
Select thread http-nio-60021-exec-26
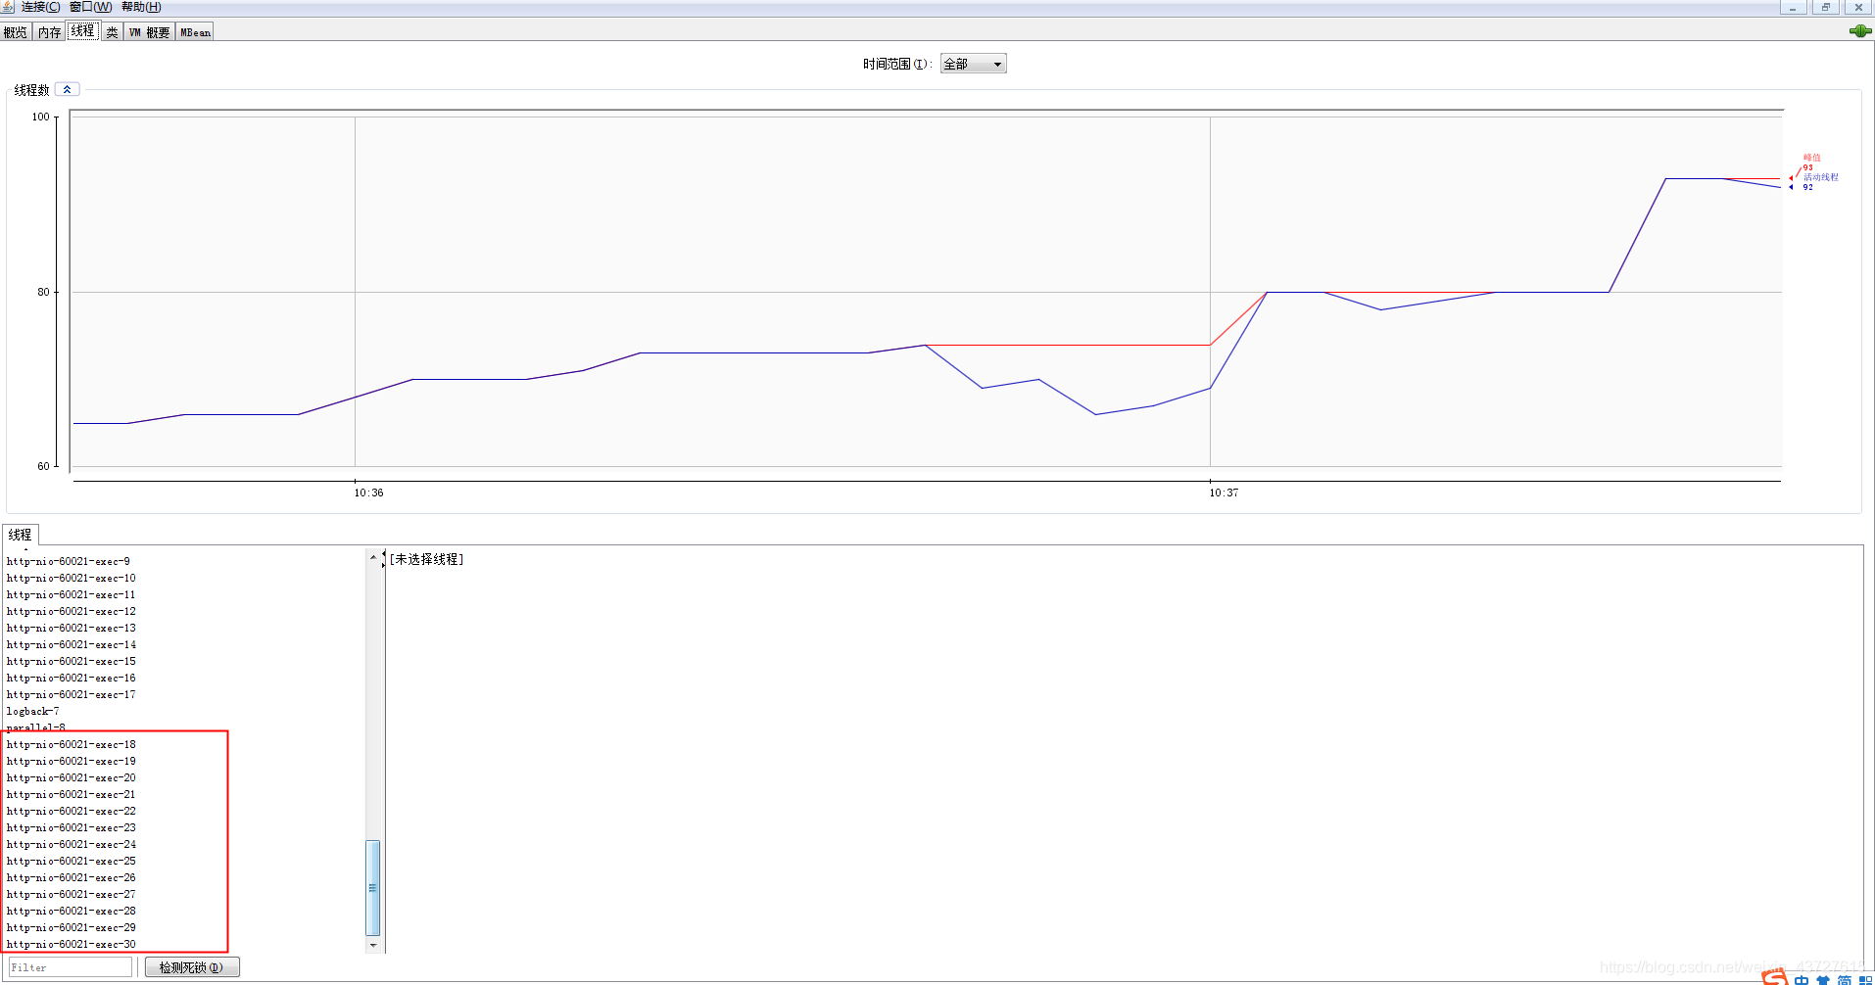click(72, 878)
